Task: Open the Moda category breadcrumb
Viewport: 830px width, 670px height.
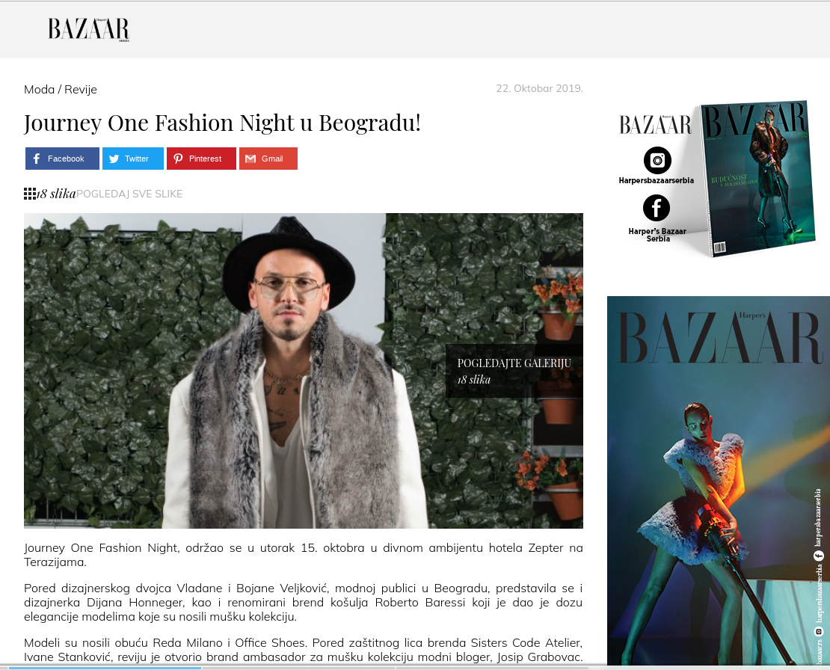Action: coord(39,90)
